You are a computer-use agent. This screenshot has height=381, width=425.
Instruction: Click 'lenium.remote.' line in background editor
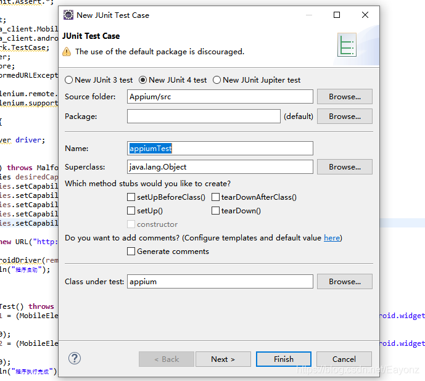[29, 94]
